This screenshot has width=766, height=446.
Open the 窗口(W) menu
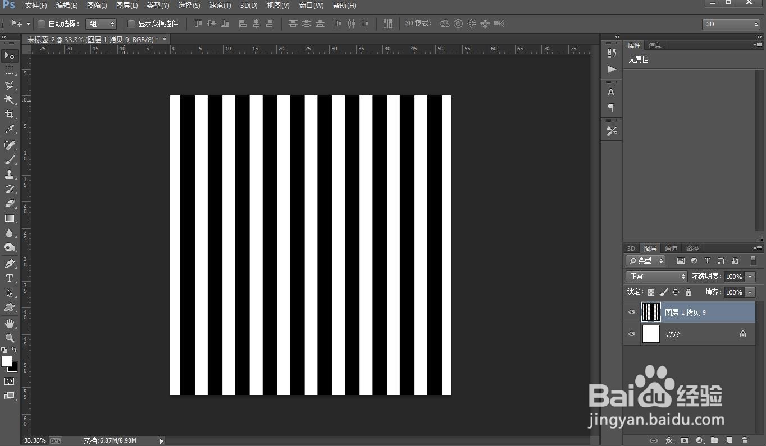[x=312, y=6]
